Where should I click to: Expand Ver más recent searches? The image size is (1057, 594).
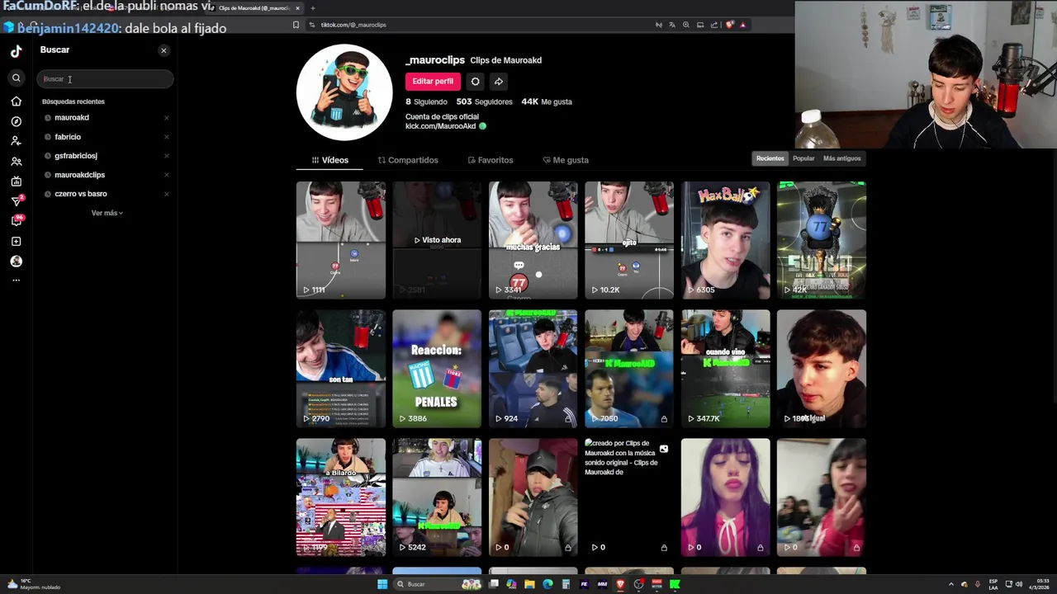(x=107, y=213)
